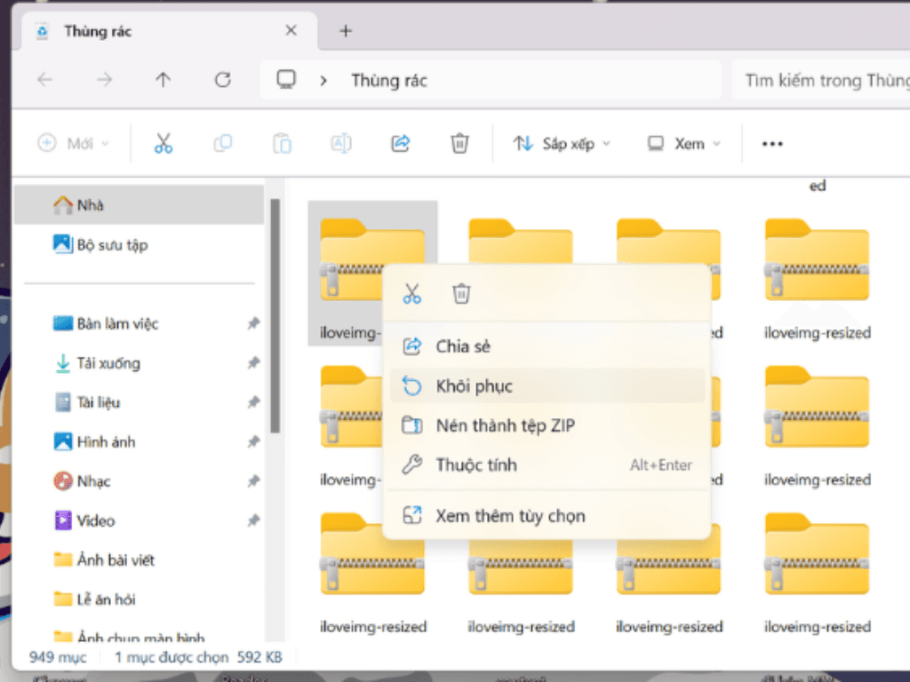Image resolution: width=910 pixels, height=682 pixels.
Task: Open the Mới new item dropdown
Action: point(71,143)
